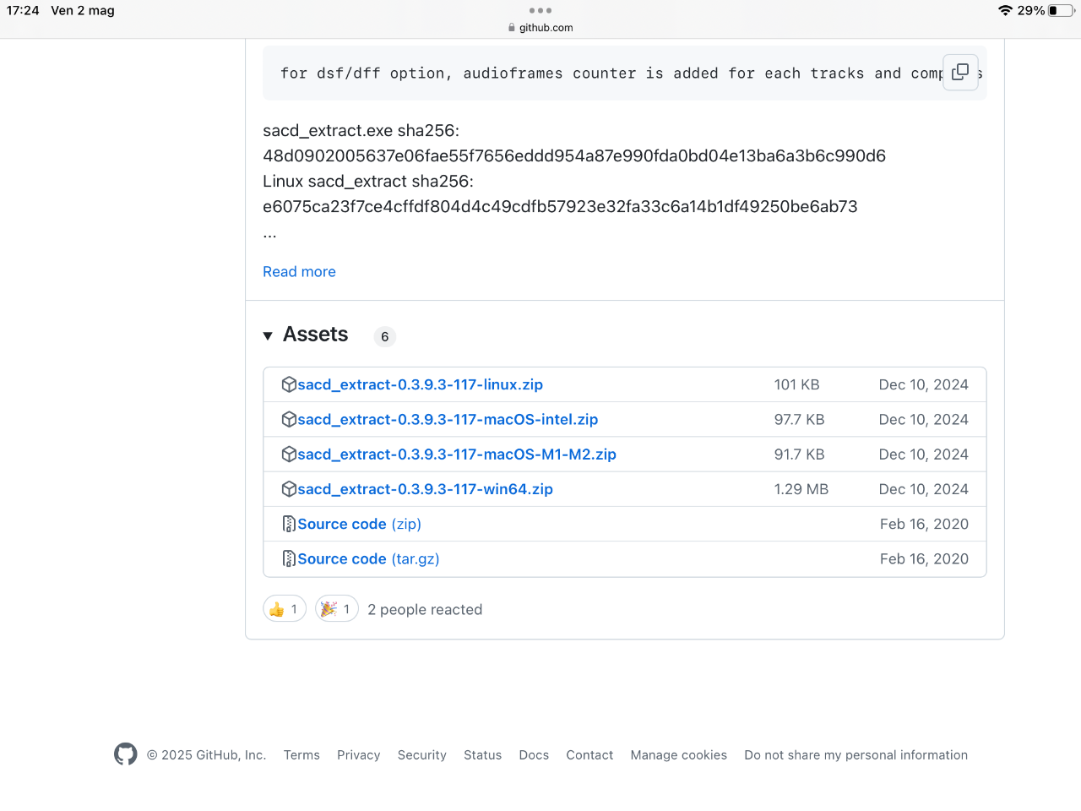Click the "Linux sacd_extract sha256:" label
Screen dimensions: 1081x811
[368, 181]
